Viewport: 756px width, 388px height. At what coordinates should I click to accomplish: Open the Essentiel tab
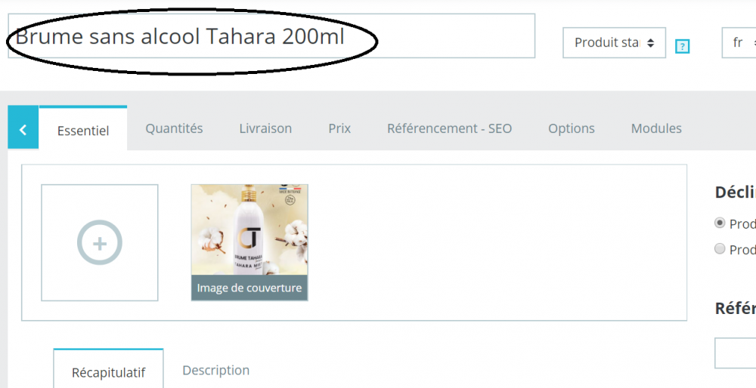(x=83, y=130)
